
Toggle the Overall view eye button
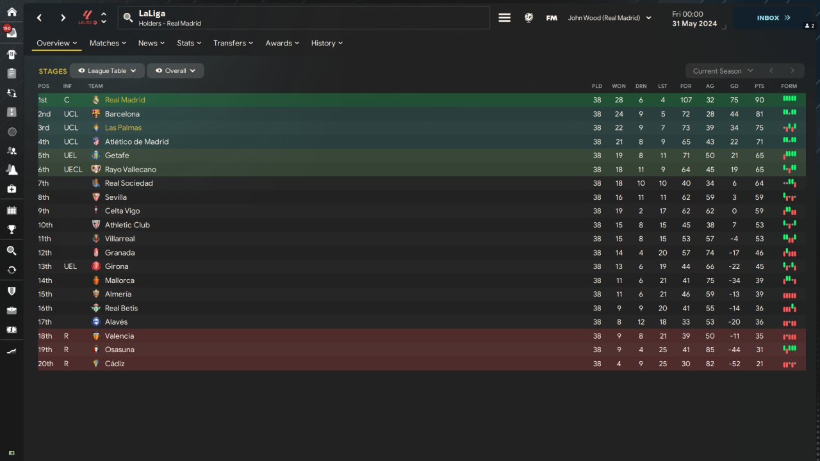pos(176,71)
